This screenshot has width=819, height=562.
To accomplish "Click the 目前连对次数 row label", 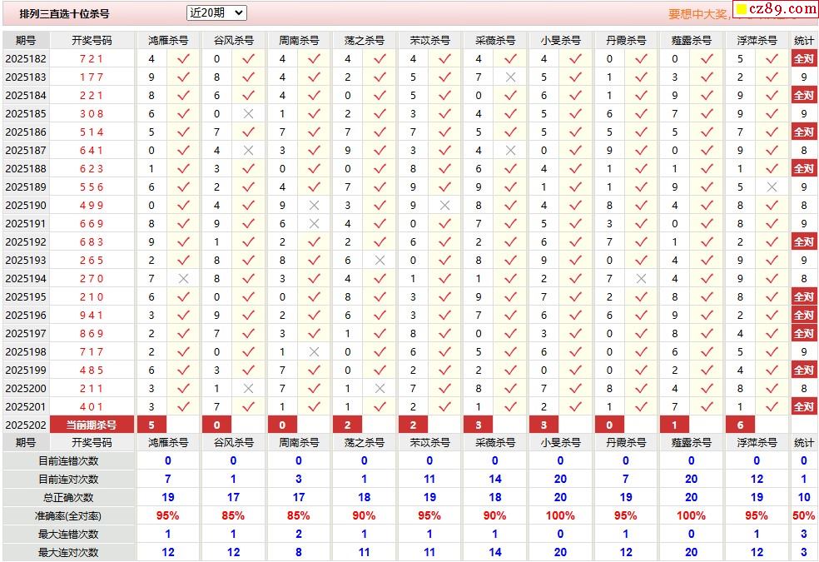I will (68, 480).
